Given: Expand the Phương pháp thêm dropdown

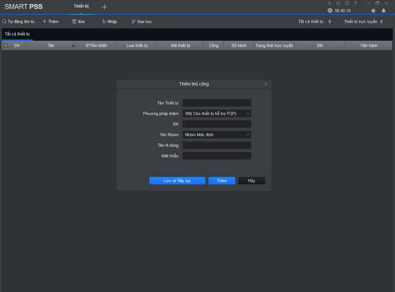Looking at the screenshot, I should [217, 114].
